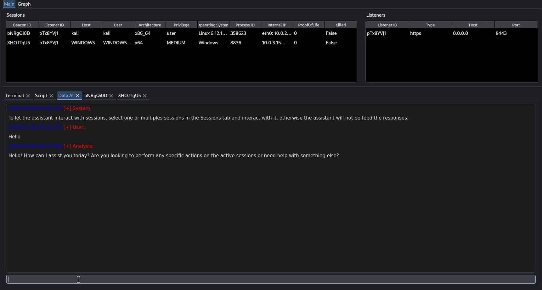Close the XHOJTgU5 session tab
Viewport: 542px width, 290px height.
(145, 96)
